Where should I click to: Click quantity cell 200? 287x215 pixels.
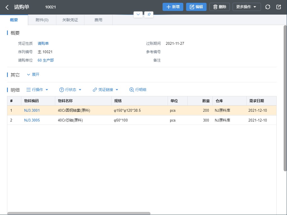(206, 110)
